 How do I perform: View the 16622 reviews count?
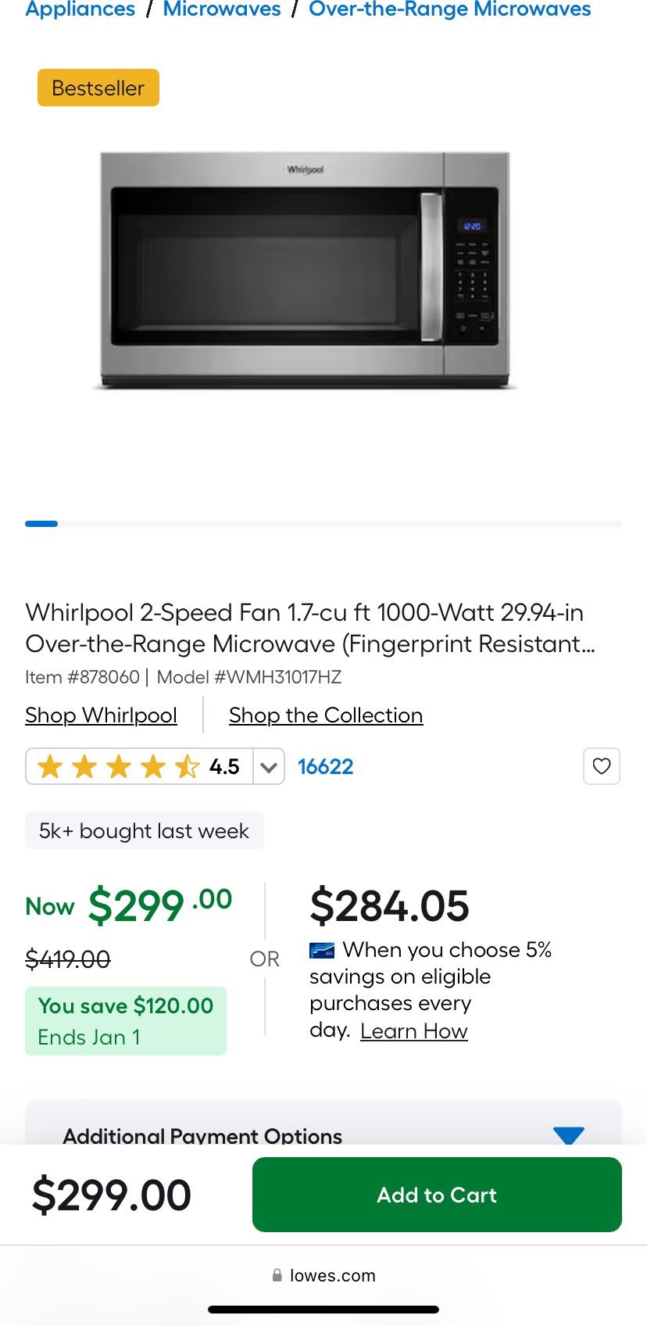tap(326, 766)
